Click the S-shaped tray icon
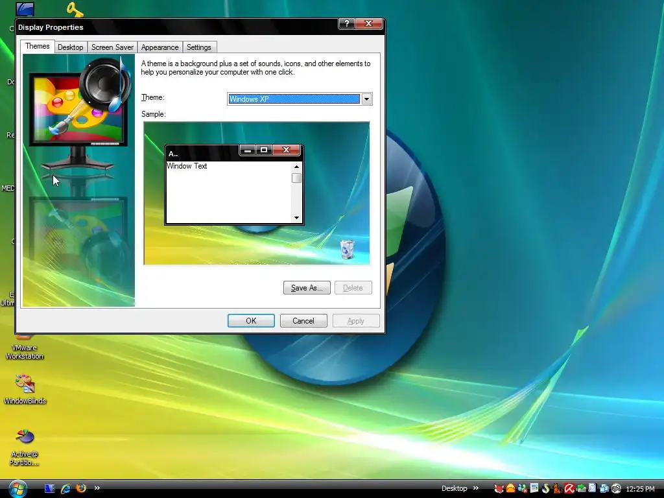Screen dimensions: 664x498 546,488
